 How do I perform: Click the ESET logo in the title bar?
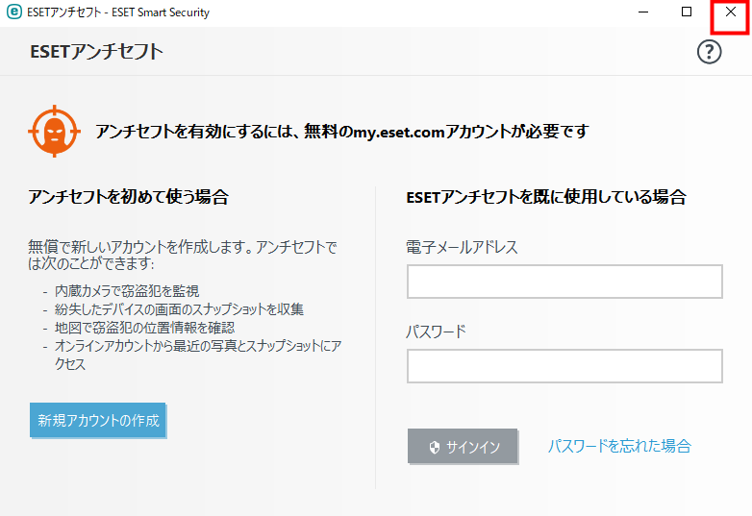click(13, 12)
